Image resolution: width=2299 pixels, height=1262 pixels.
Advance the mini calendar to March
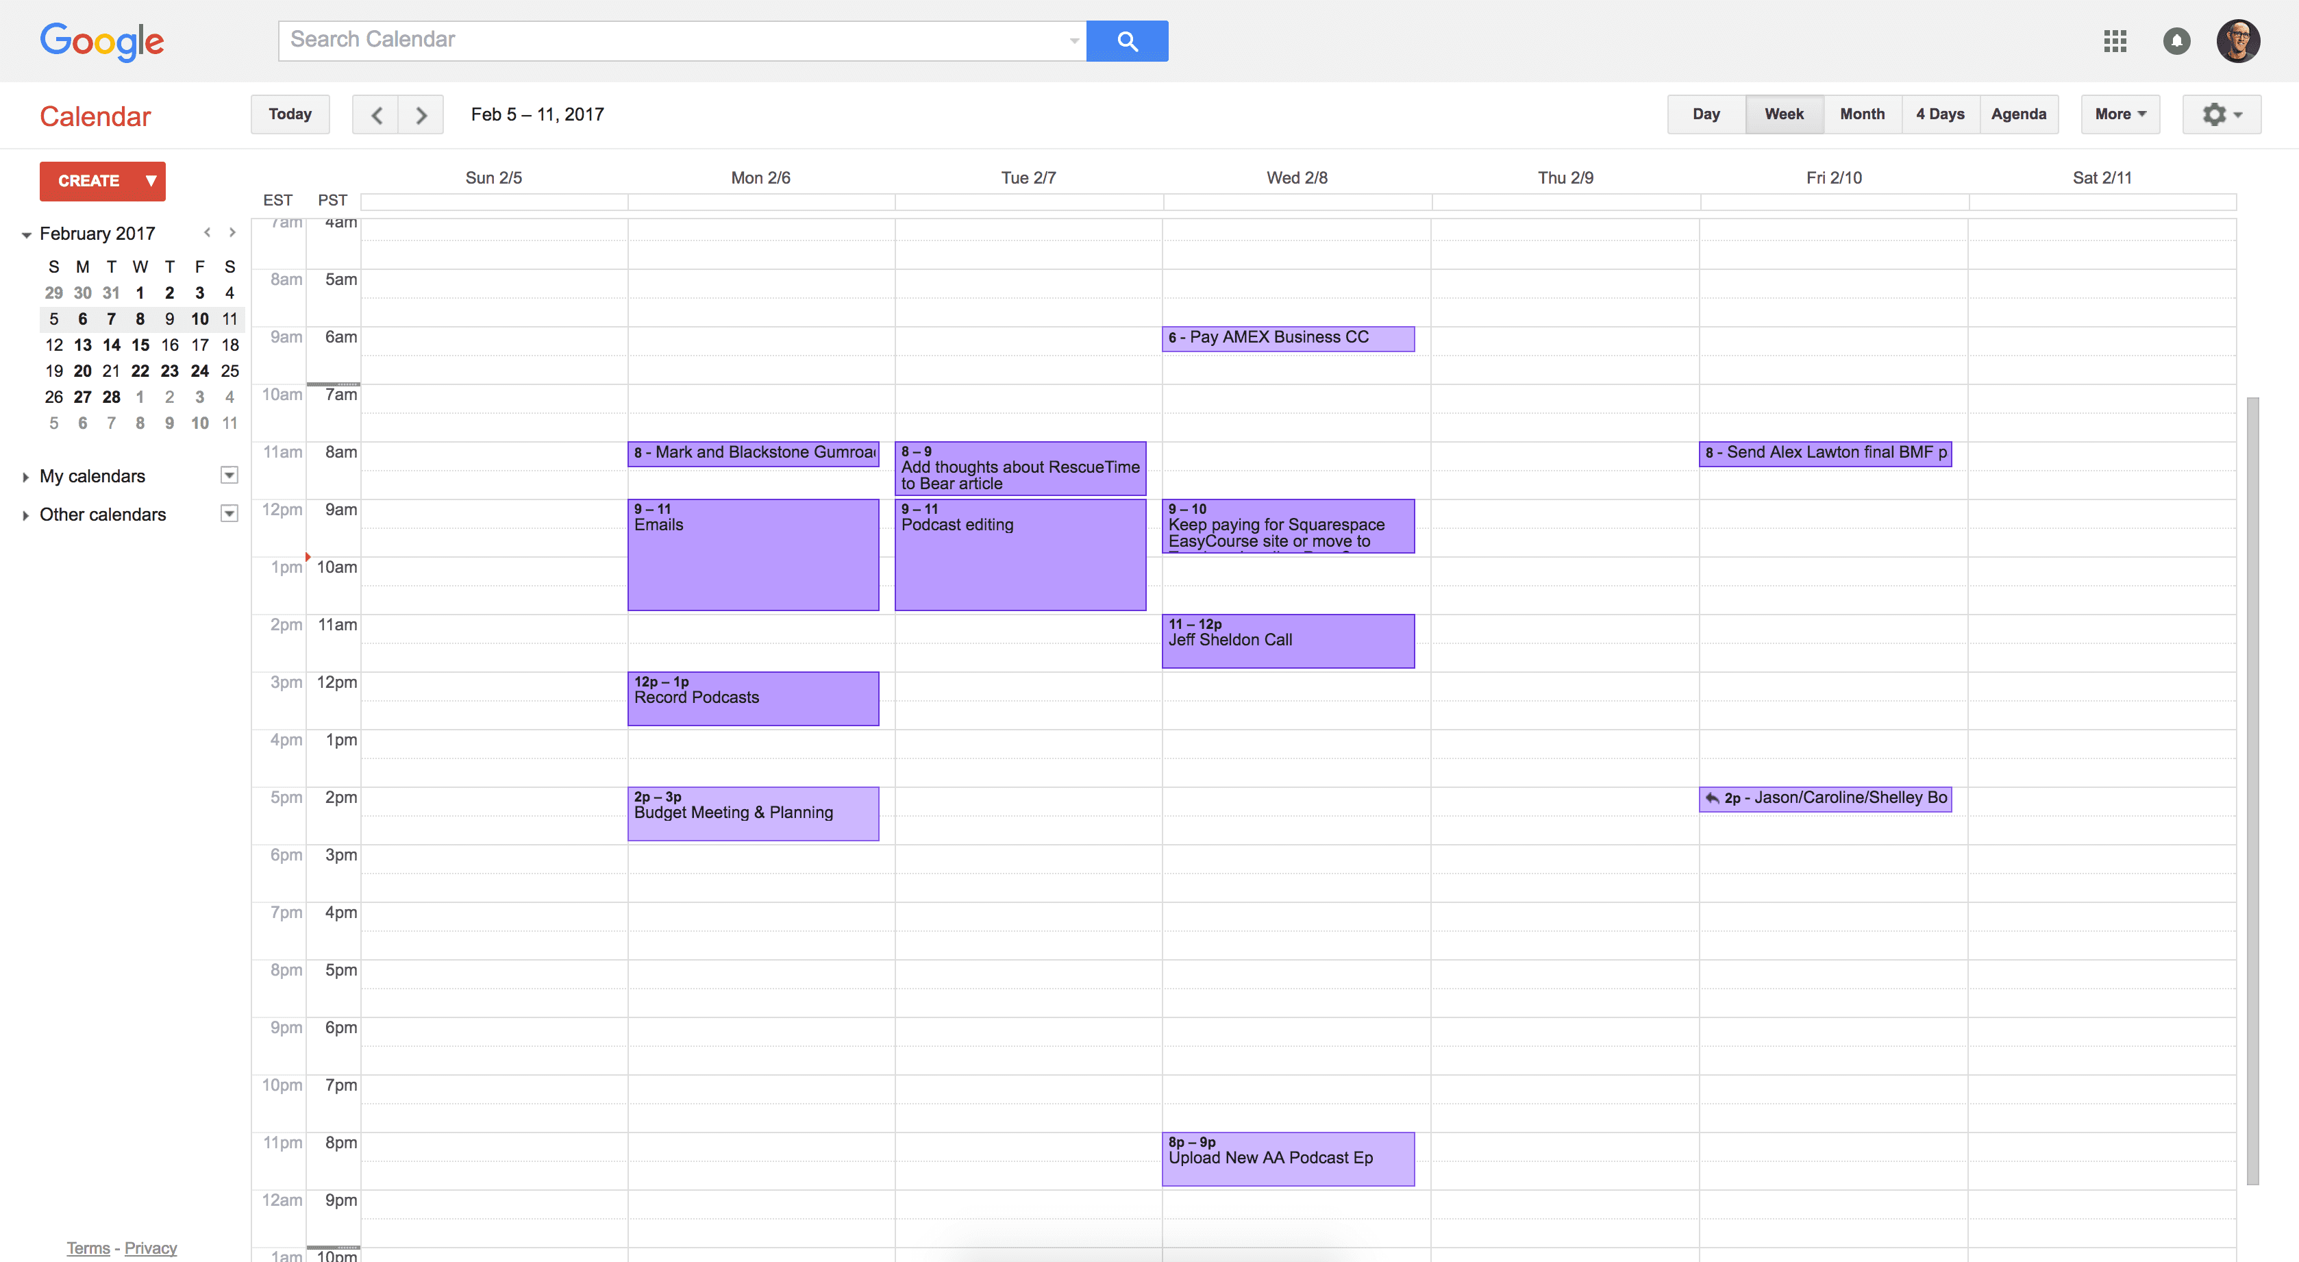[x=232, y=232]
